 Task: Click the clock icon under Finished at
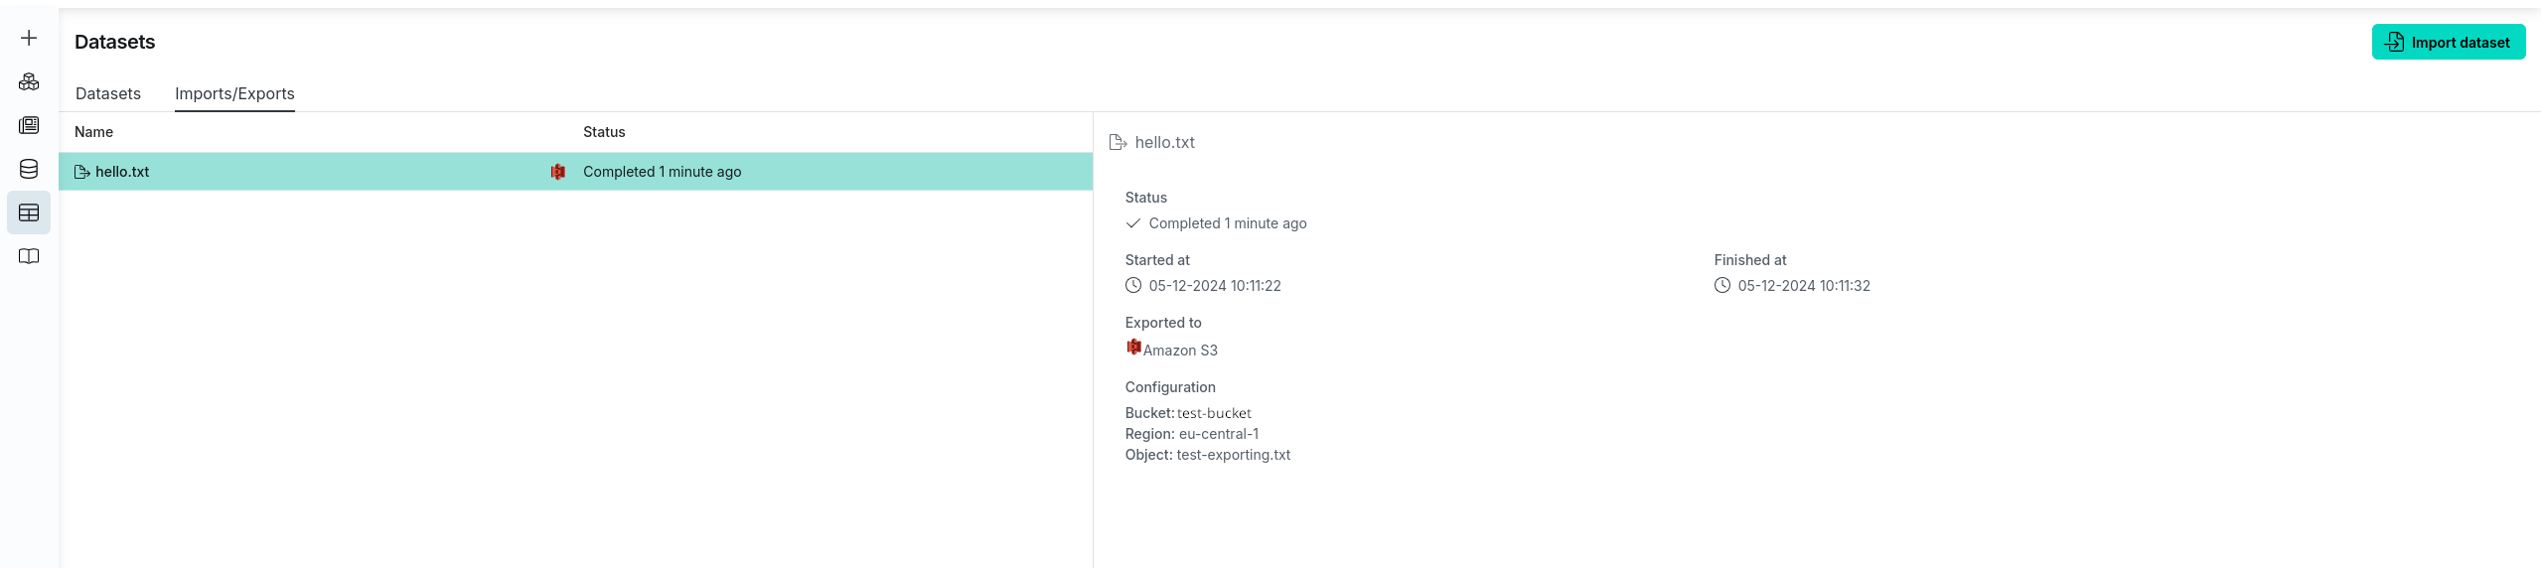[x=1722, y=286]
